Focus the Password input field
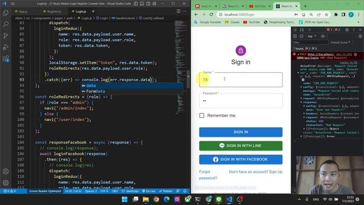364x205 pixels. pos(241,101)
